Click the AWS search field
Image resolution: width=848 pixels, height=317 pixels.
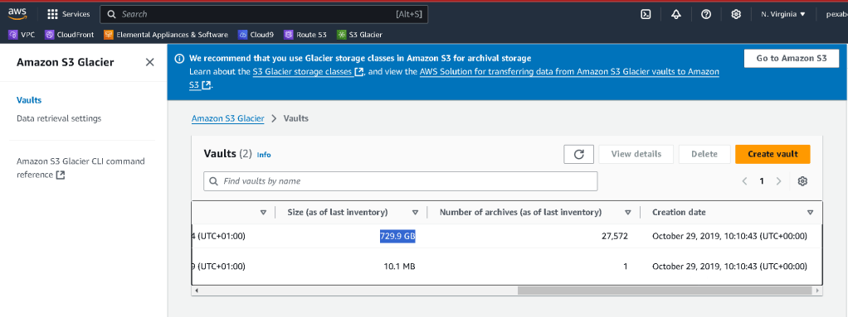pos(264,15)
